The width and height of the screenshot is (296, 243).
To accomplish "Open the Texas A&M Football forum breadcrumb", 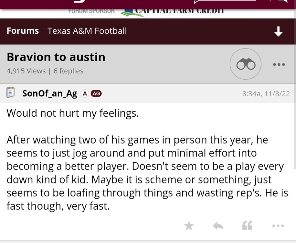I will [x=87, y=31].
